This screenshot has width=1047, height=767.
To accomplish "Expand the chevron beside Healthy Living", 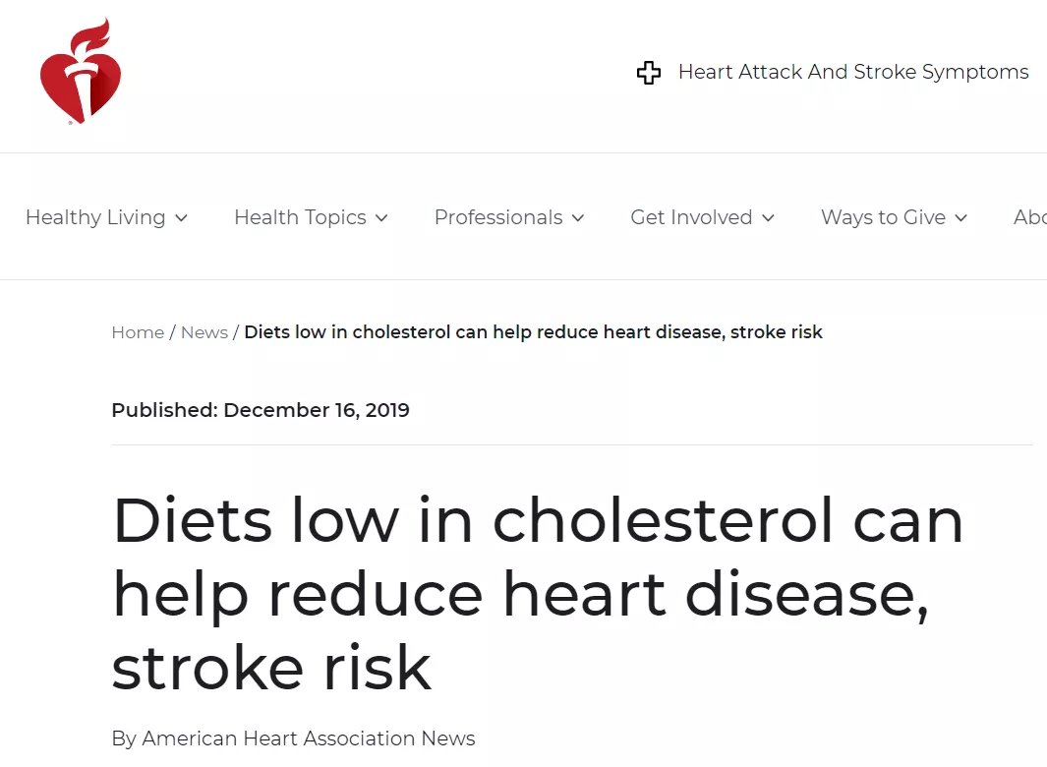I will [x=181, y=218].
